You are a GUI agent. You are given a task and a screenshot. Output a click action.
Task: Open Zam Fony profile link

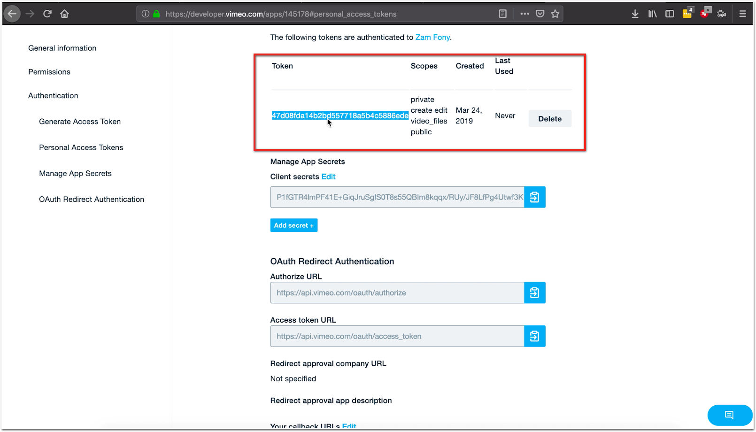tap(432, 38)
